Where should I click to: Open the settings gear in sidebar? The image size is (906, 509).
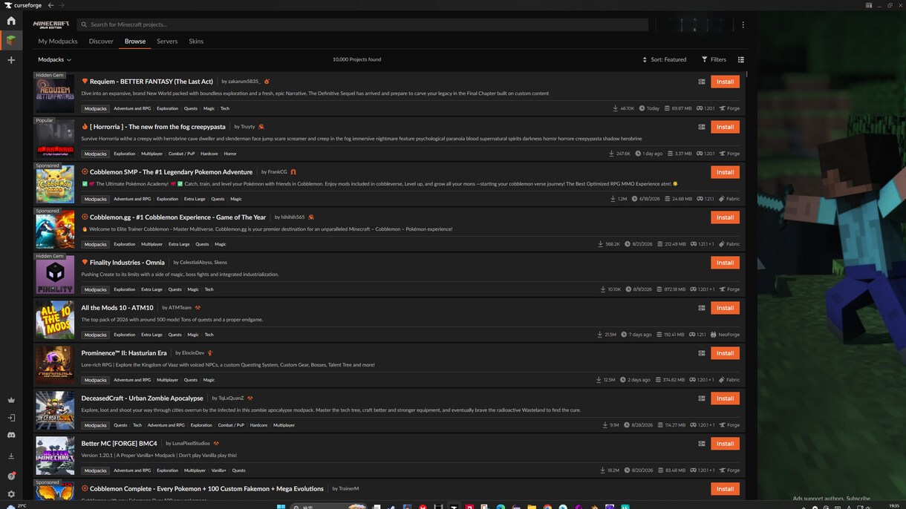coord(11,493)
